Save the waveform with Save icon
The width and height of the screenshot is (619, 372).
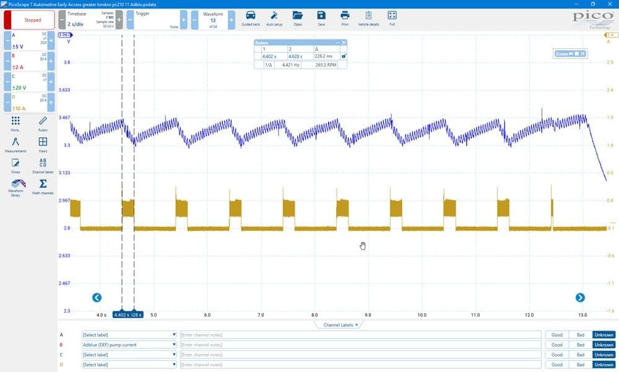(x=321, y=18)
